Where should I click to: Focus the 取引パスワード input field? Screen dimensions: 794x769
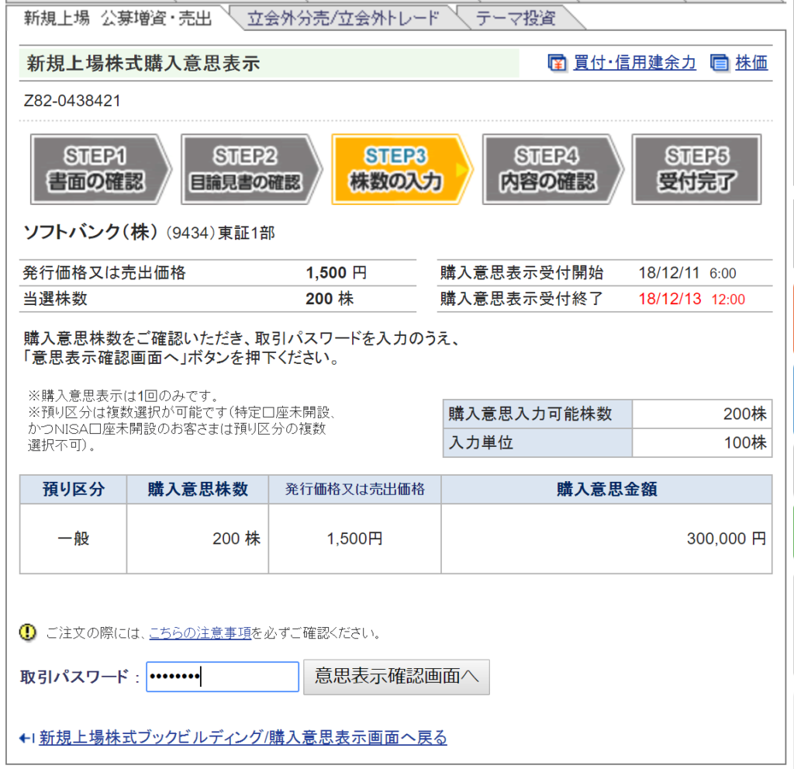pyautogui.click(x=223, y=676)
